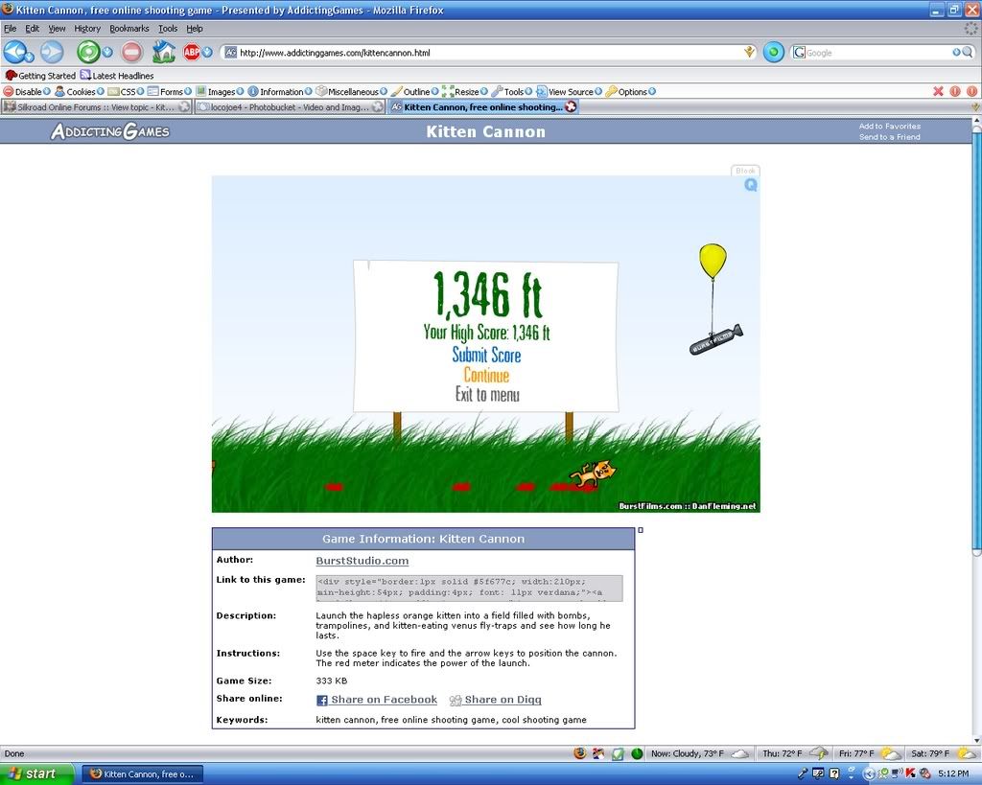Expand the Forms menu in developer toolbar
982x785 pixels.
(171, 92)
